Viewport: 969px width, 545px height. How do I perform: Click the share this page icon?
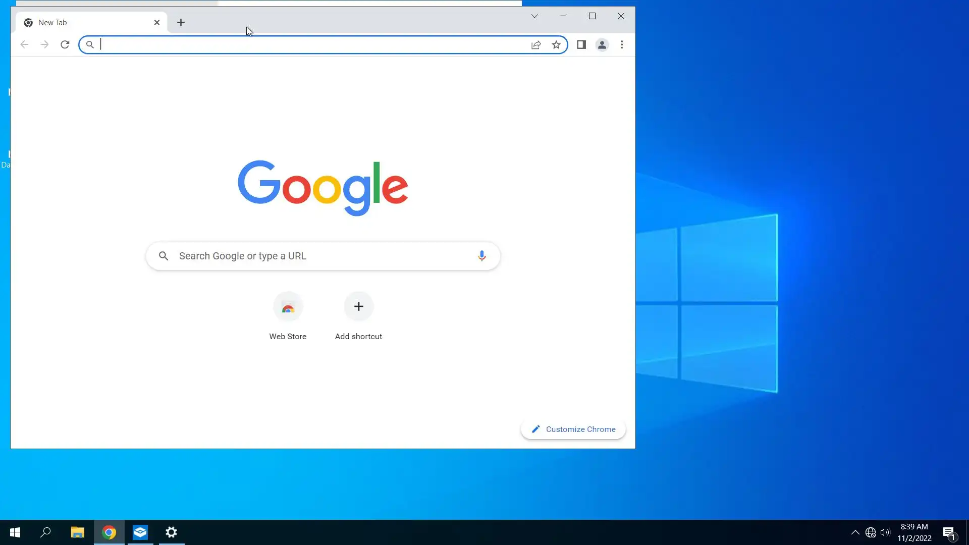pos(536,44)
